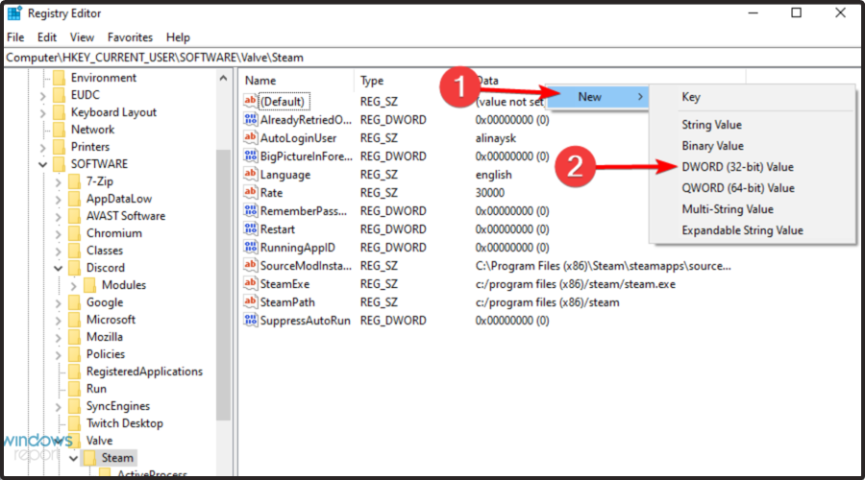Click the Registry Editor app icon in title bar

(14, 13)
